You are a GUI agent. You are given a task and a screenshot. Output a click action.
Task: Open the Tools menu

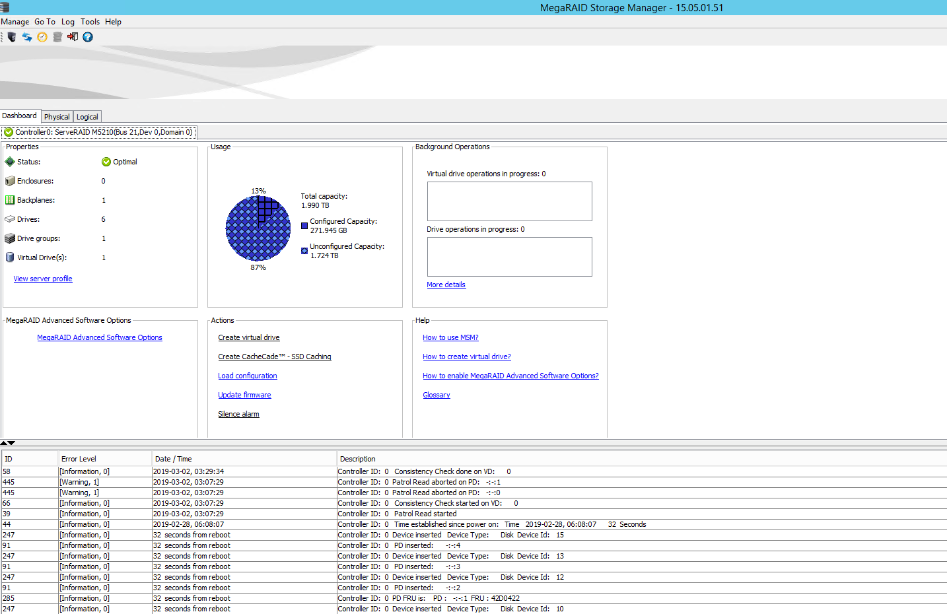click(90, 22)
